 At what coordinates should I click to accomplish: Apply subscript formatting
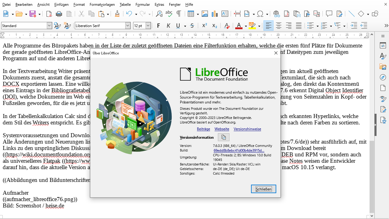click(215, 26)
